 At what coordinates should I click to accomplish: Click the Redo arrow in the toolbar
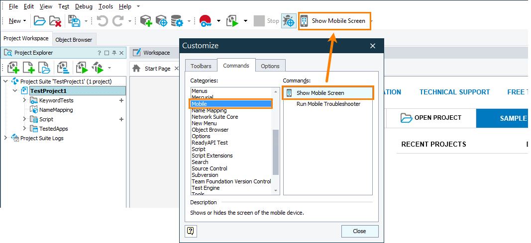pos(118,21)
